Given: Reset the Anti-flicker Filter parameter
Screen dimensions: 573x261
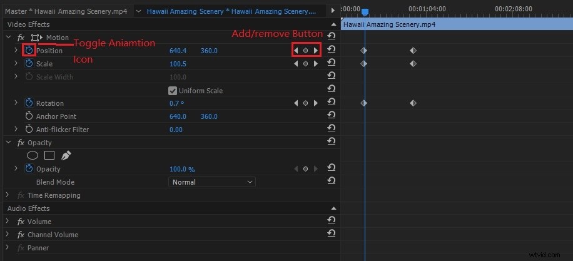Looking at the screenshot, I should 332,128.
